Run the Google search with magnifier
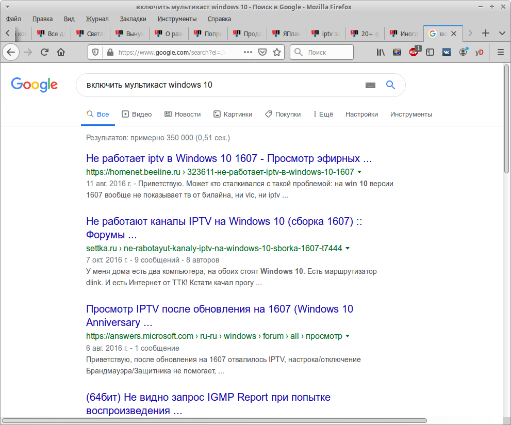 pyautogui.click(x=391, y=85)
